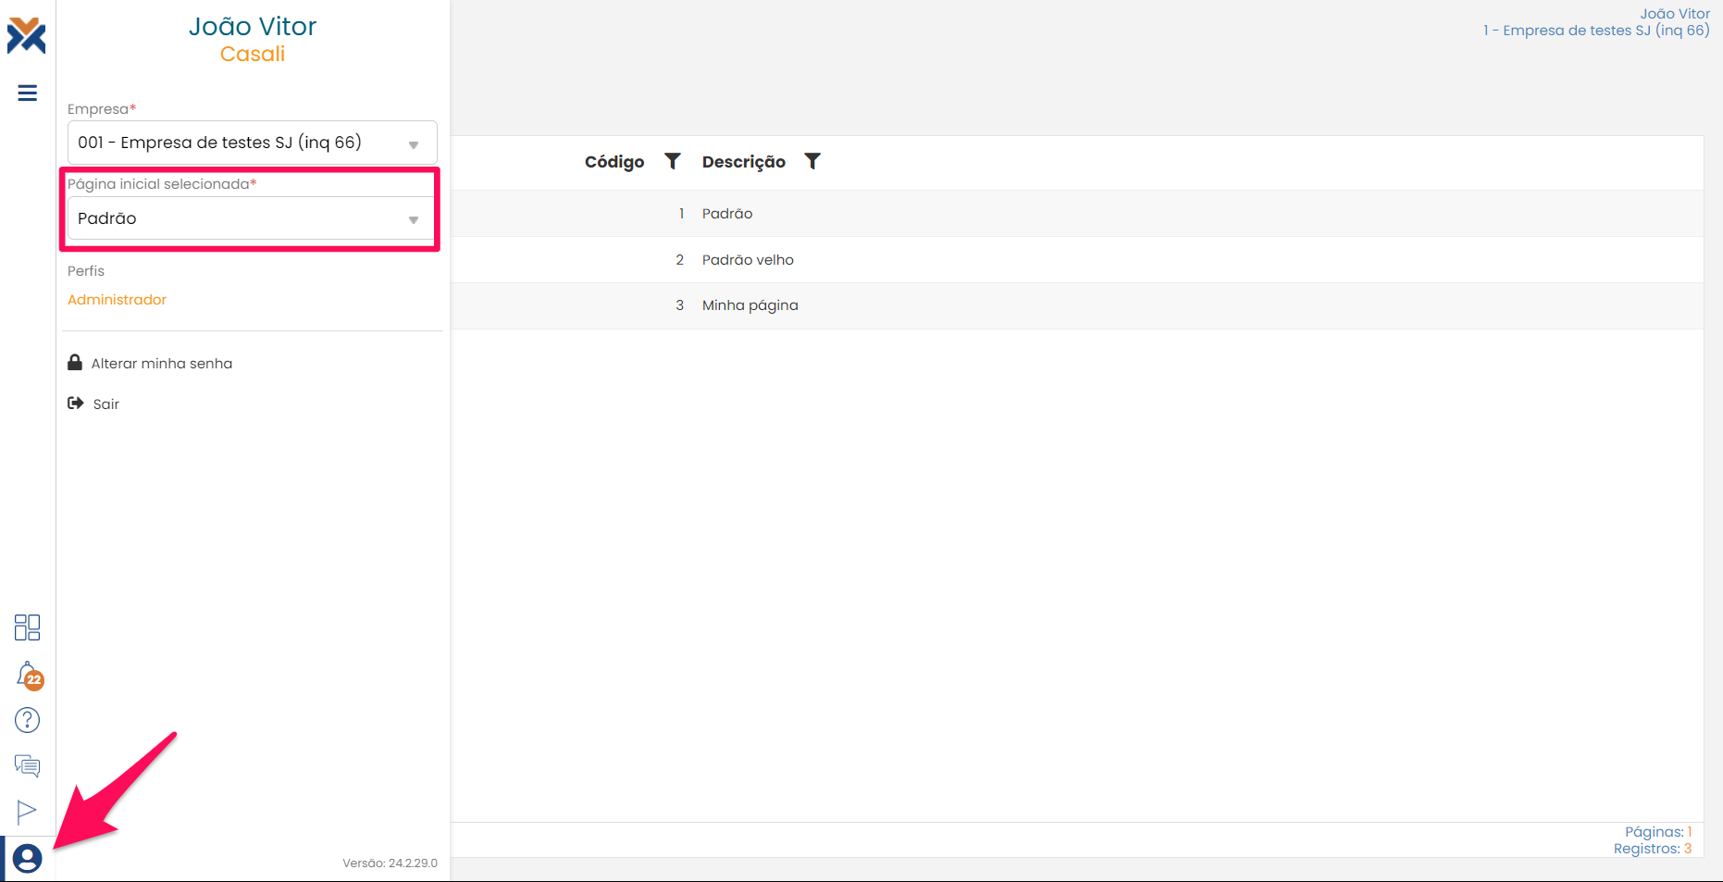Click Sair to log out

point(105,404)
